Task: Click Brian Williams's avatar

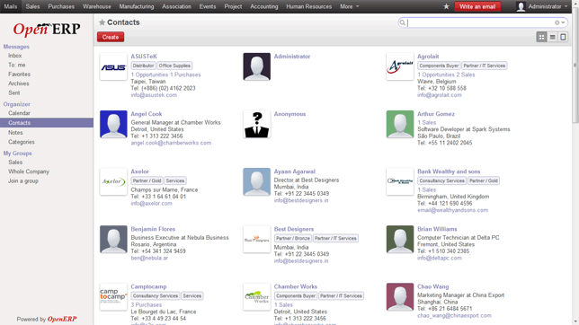Action: (400, 240)
